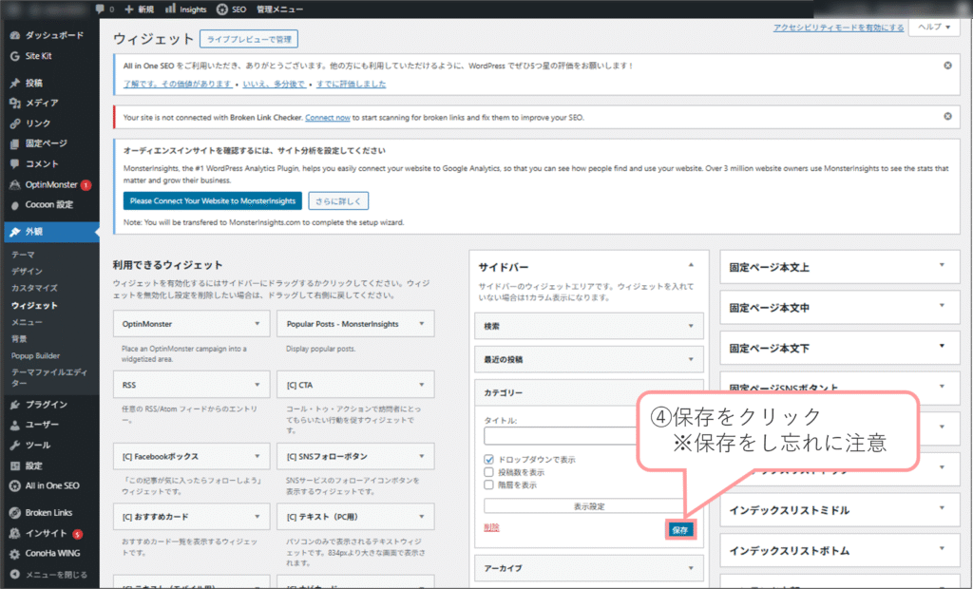Expand the 固定ページ本文上 widget area
973x589 pixels.
(x=942, y=267)
